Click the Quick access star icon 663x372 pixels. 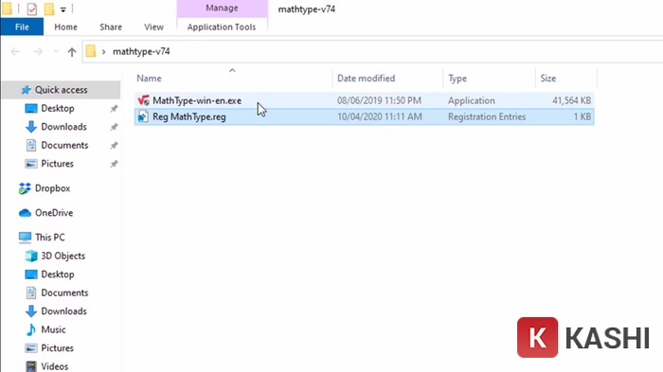tap(27, 90)
